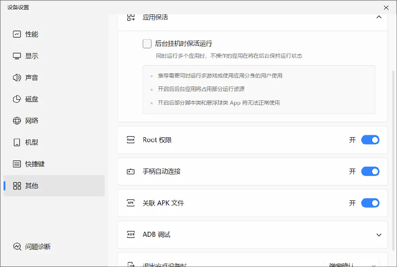The height and width of the screenshot is (267, 397).
Task: Click 开 status beside 手柄自动连接
Action: click(352, 172)
